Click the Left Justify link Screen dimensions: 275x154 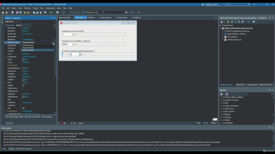coord(9,117)
